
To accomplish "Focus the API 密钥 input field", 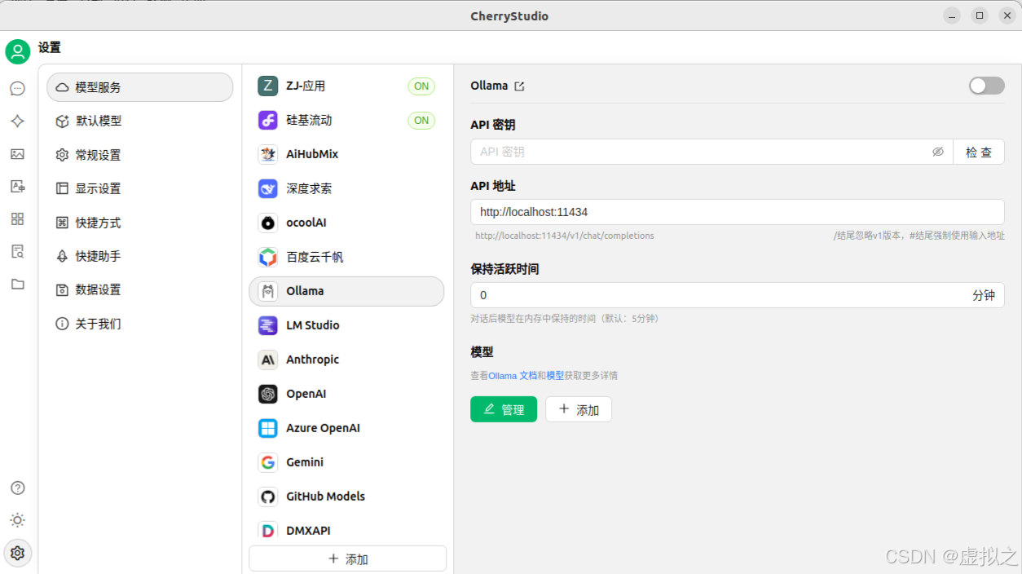I will point(699,152).
